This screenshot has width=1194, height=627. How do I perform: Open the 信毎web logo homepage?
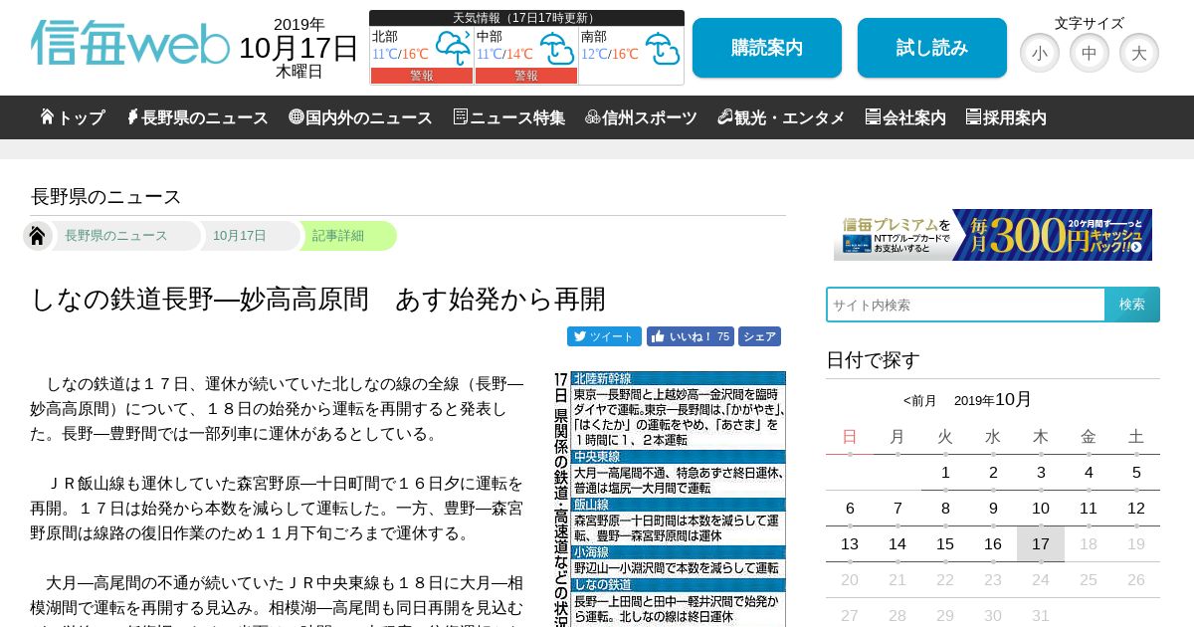130,43
